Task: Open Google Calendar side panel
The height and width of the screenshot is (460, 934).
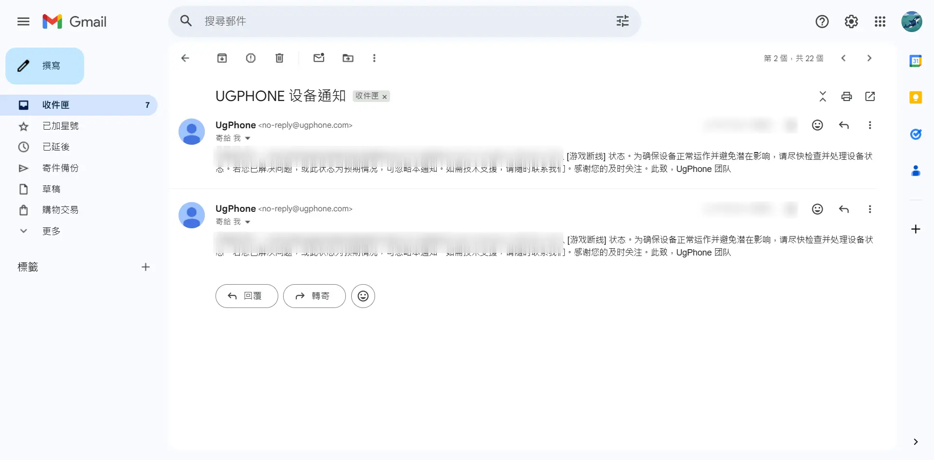Action: tap(916, 61)
